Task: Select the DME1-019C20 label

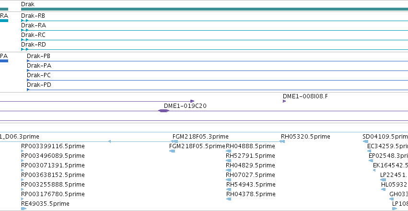Action: 185,106
